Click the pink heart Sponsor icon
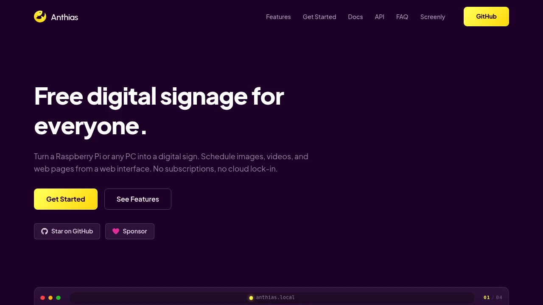This screenshot has width=543, height=305. click(116, 231)
